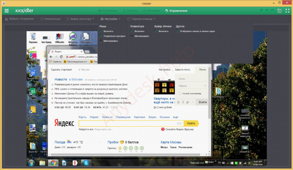This screenshot has height=170, width=293.
Task: Close the Яндекс browser tab
Action: [x=81, y=51]
